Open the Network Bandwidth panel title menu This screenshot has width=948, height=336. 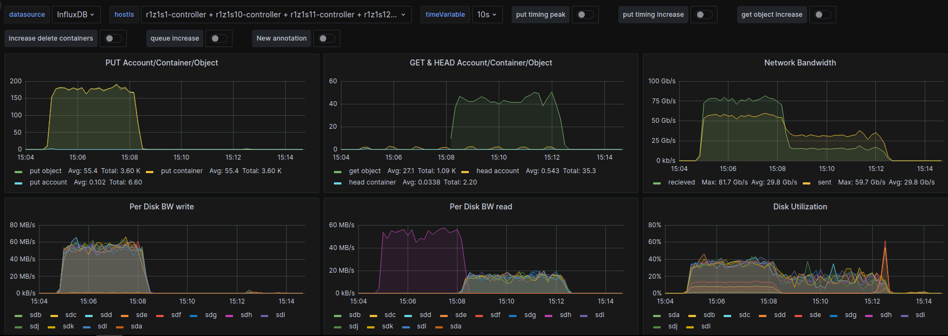point(799,63)
